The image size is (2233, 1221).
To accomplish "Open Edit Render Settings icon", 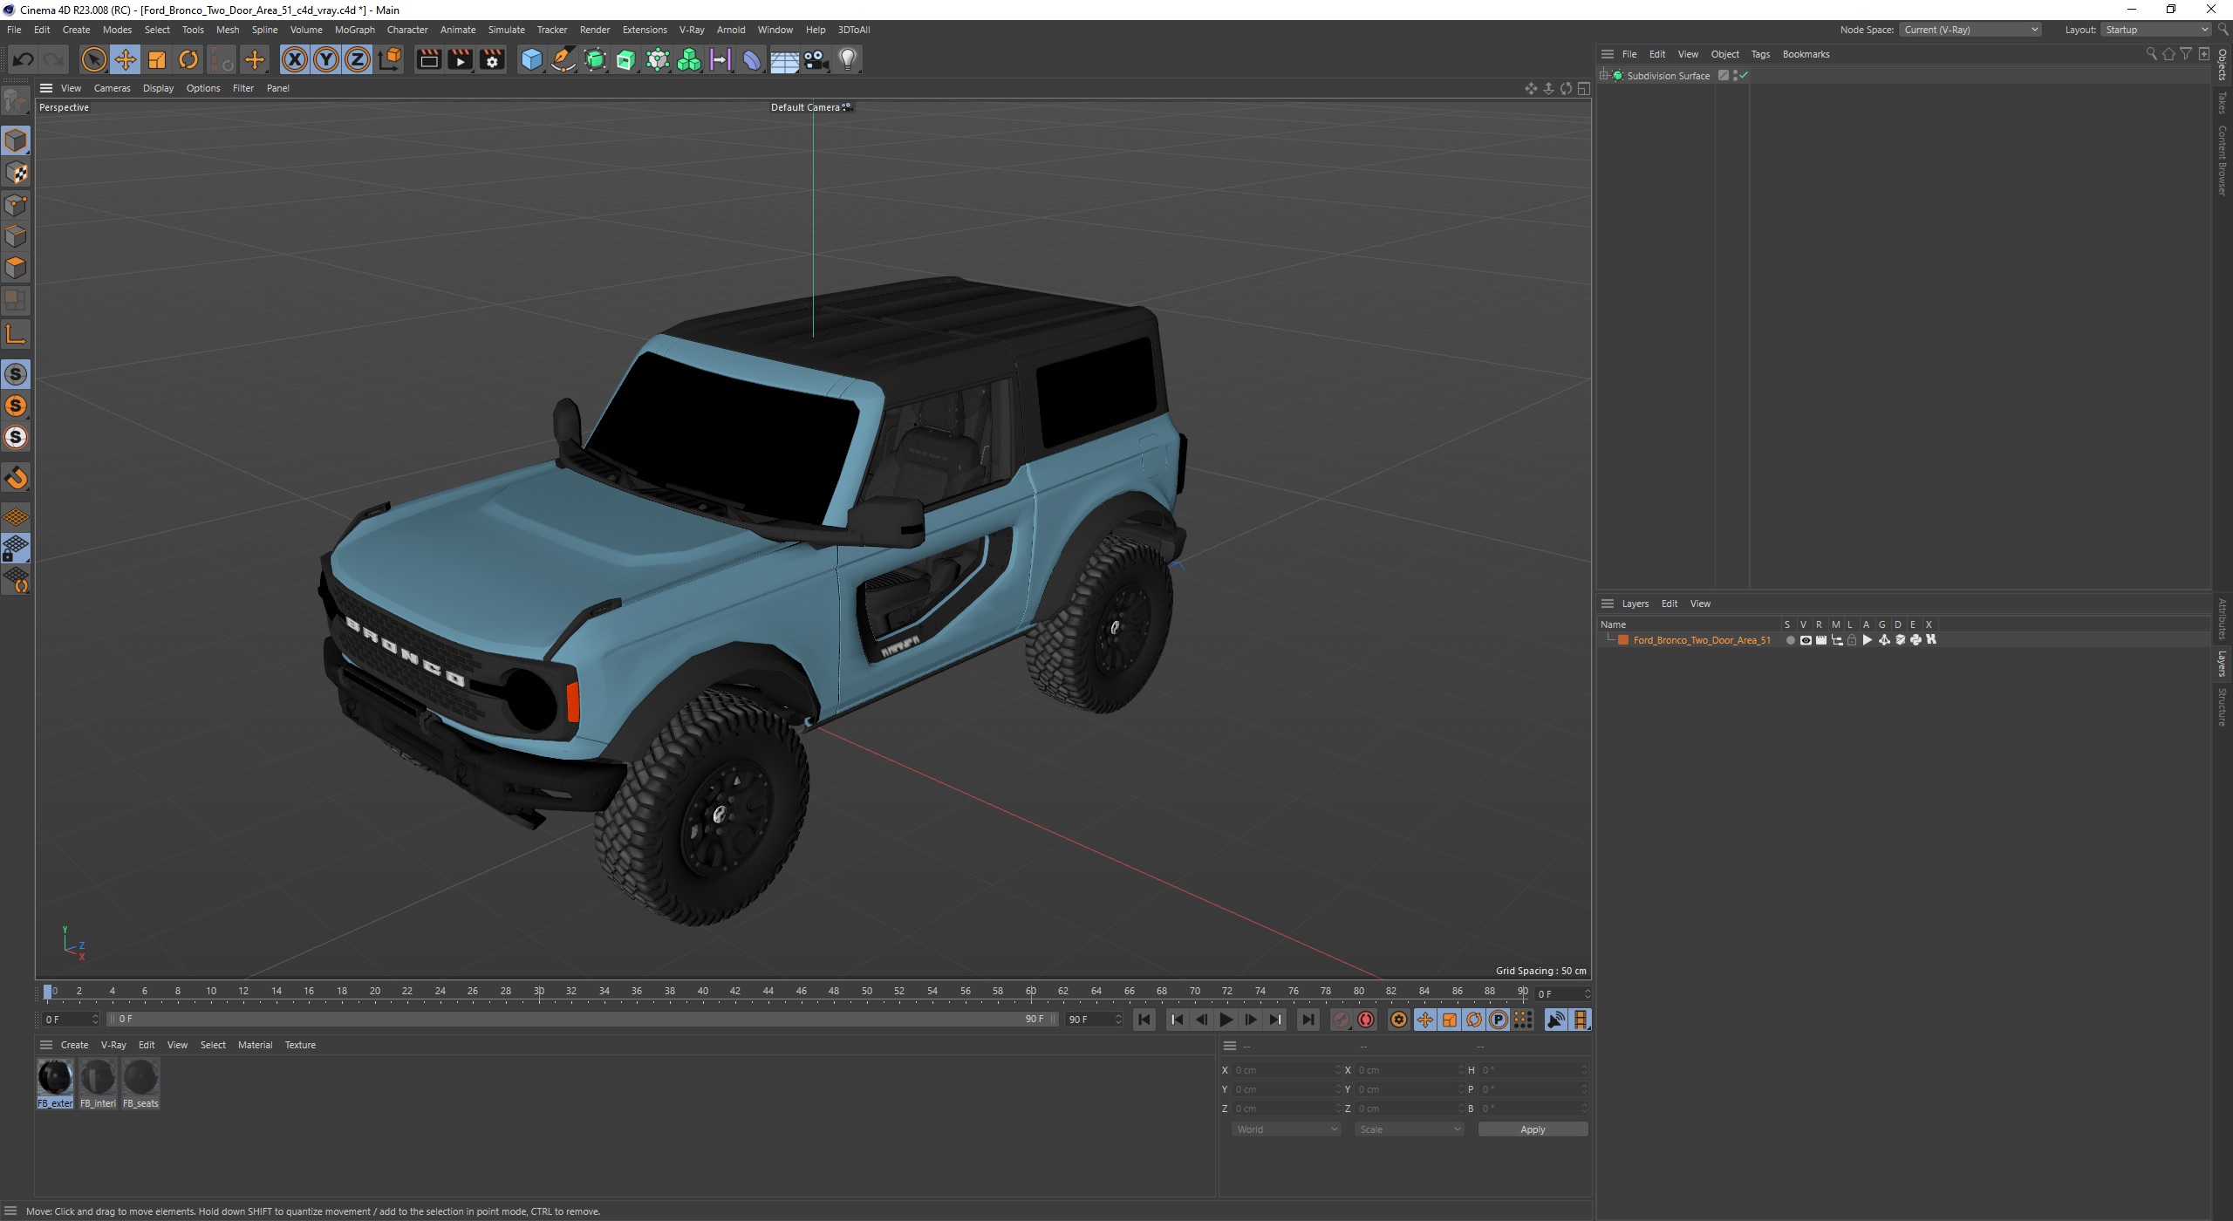I will 492,59.
